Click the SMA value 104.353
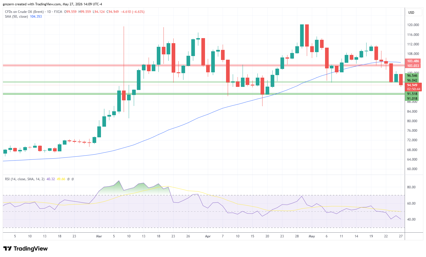 36,17
